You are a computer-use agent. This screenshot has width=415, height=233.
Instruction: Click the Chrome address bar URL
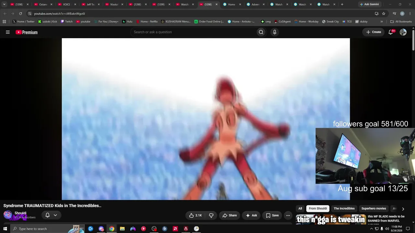[x=59, y=14]
